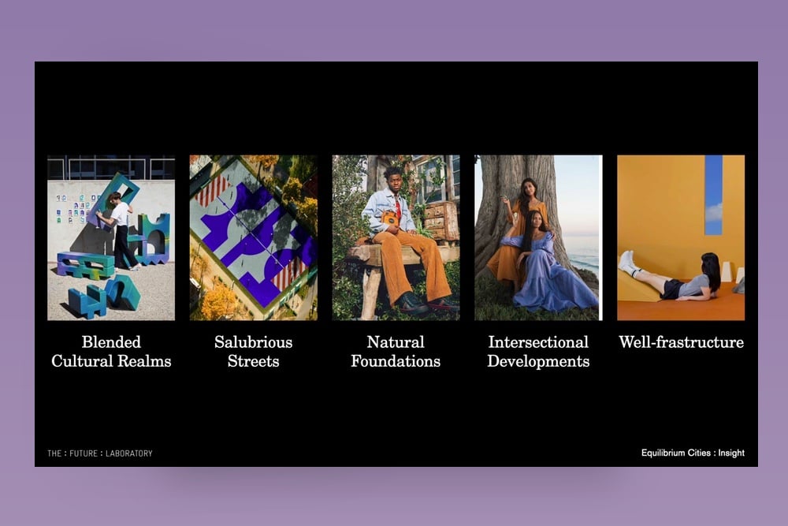This screenshot has height=526, width=788.
Task: Click the Salubrious Streets aerial court image
Action: pos(253,237)
